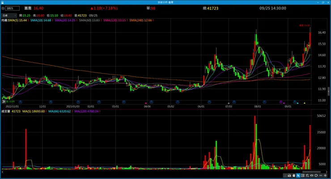Click the drawing tool icon beside eye icon

click(x=307, y=175)
